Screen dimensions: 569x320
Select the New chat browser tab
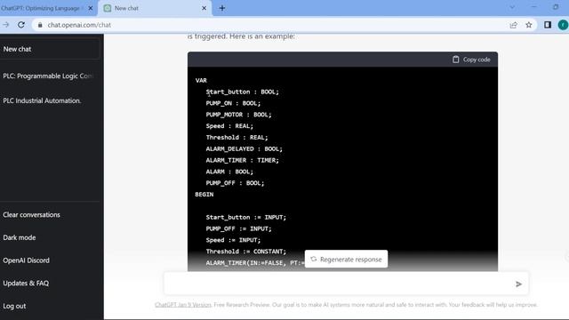[155, 8]
